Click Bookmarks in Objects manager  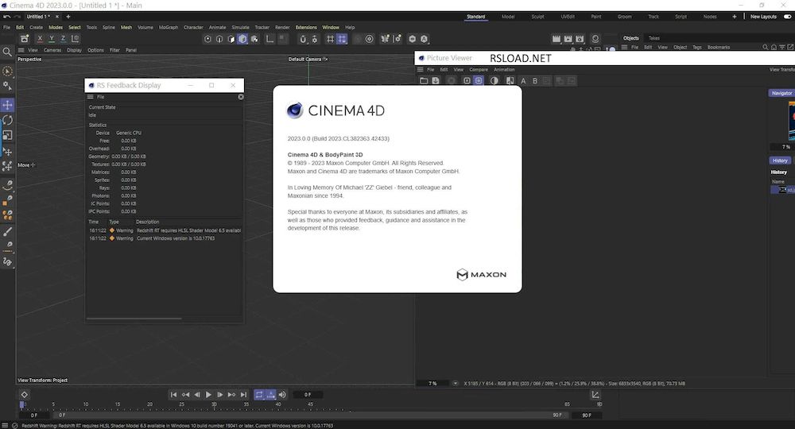tap(719, 47)
